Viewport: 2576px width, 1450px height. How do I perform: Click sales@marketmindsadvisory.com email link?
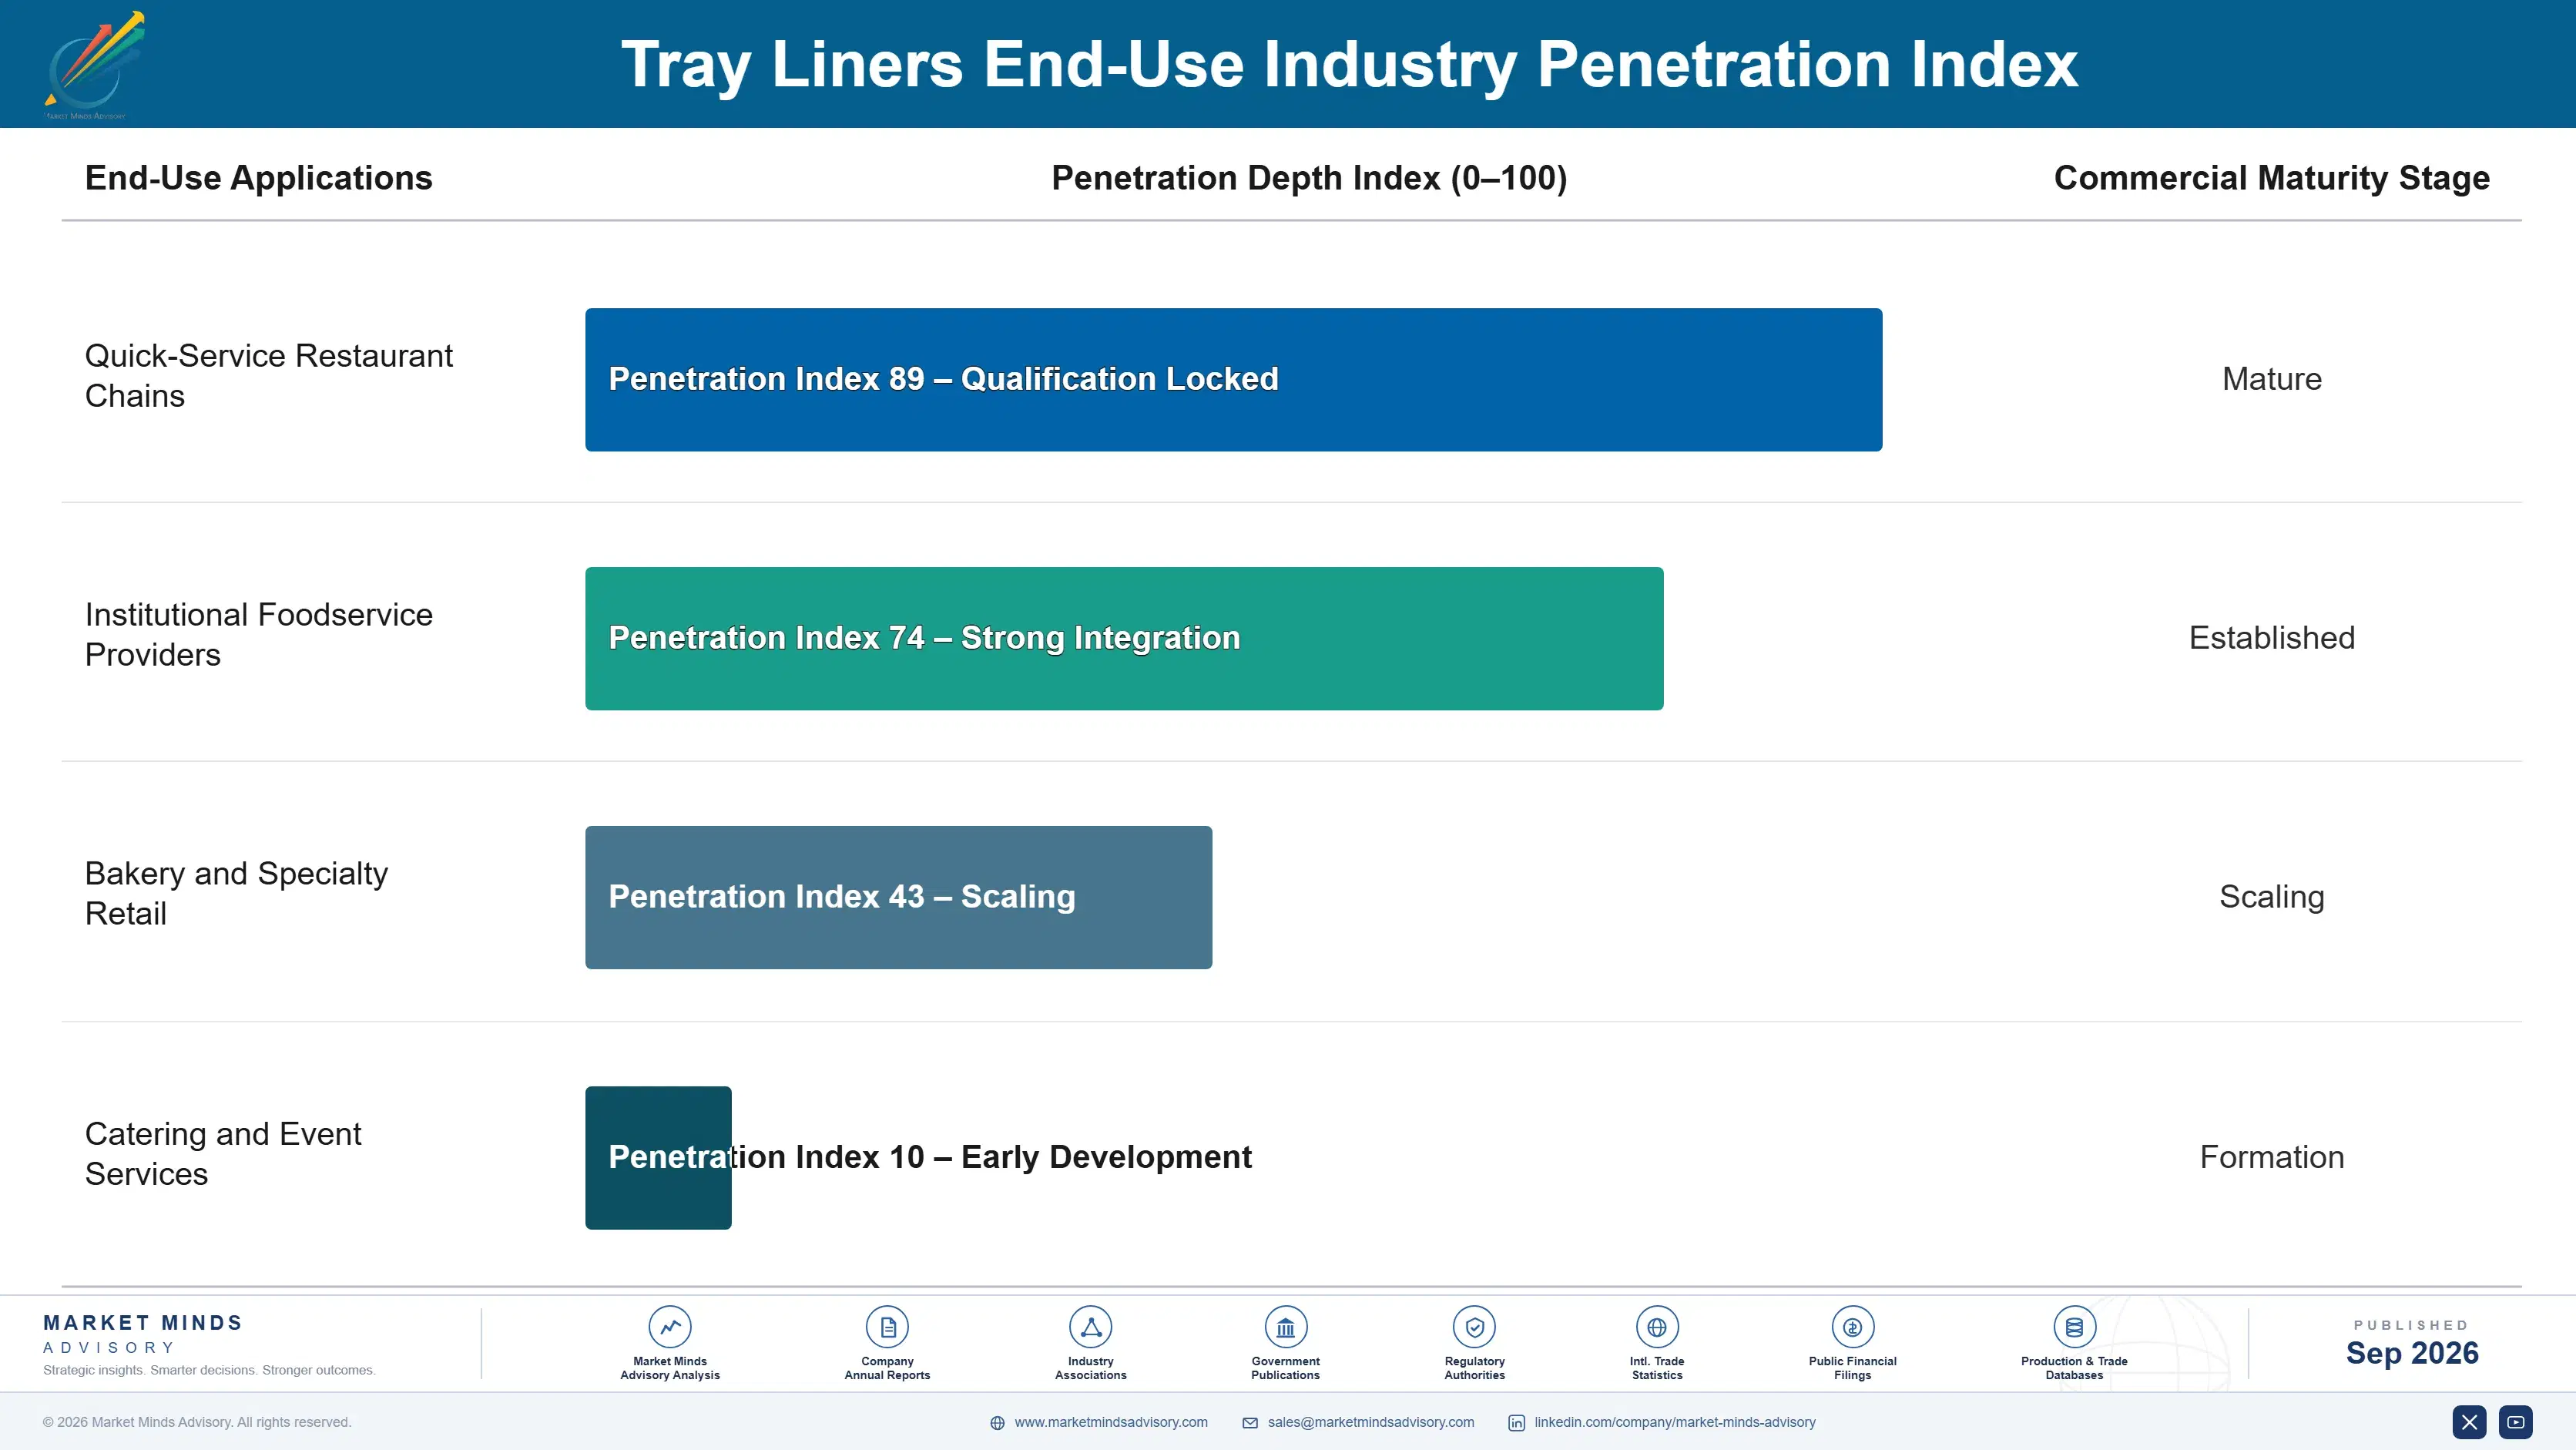[x=1371, y=1422]
